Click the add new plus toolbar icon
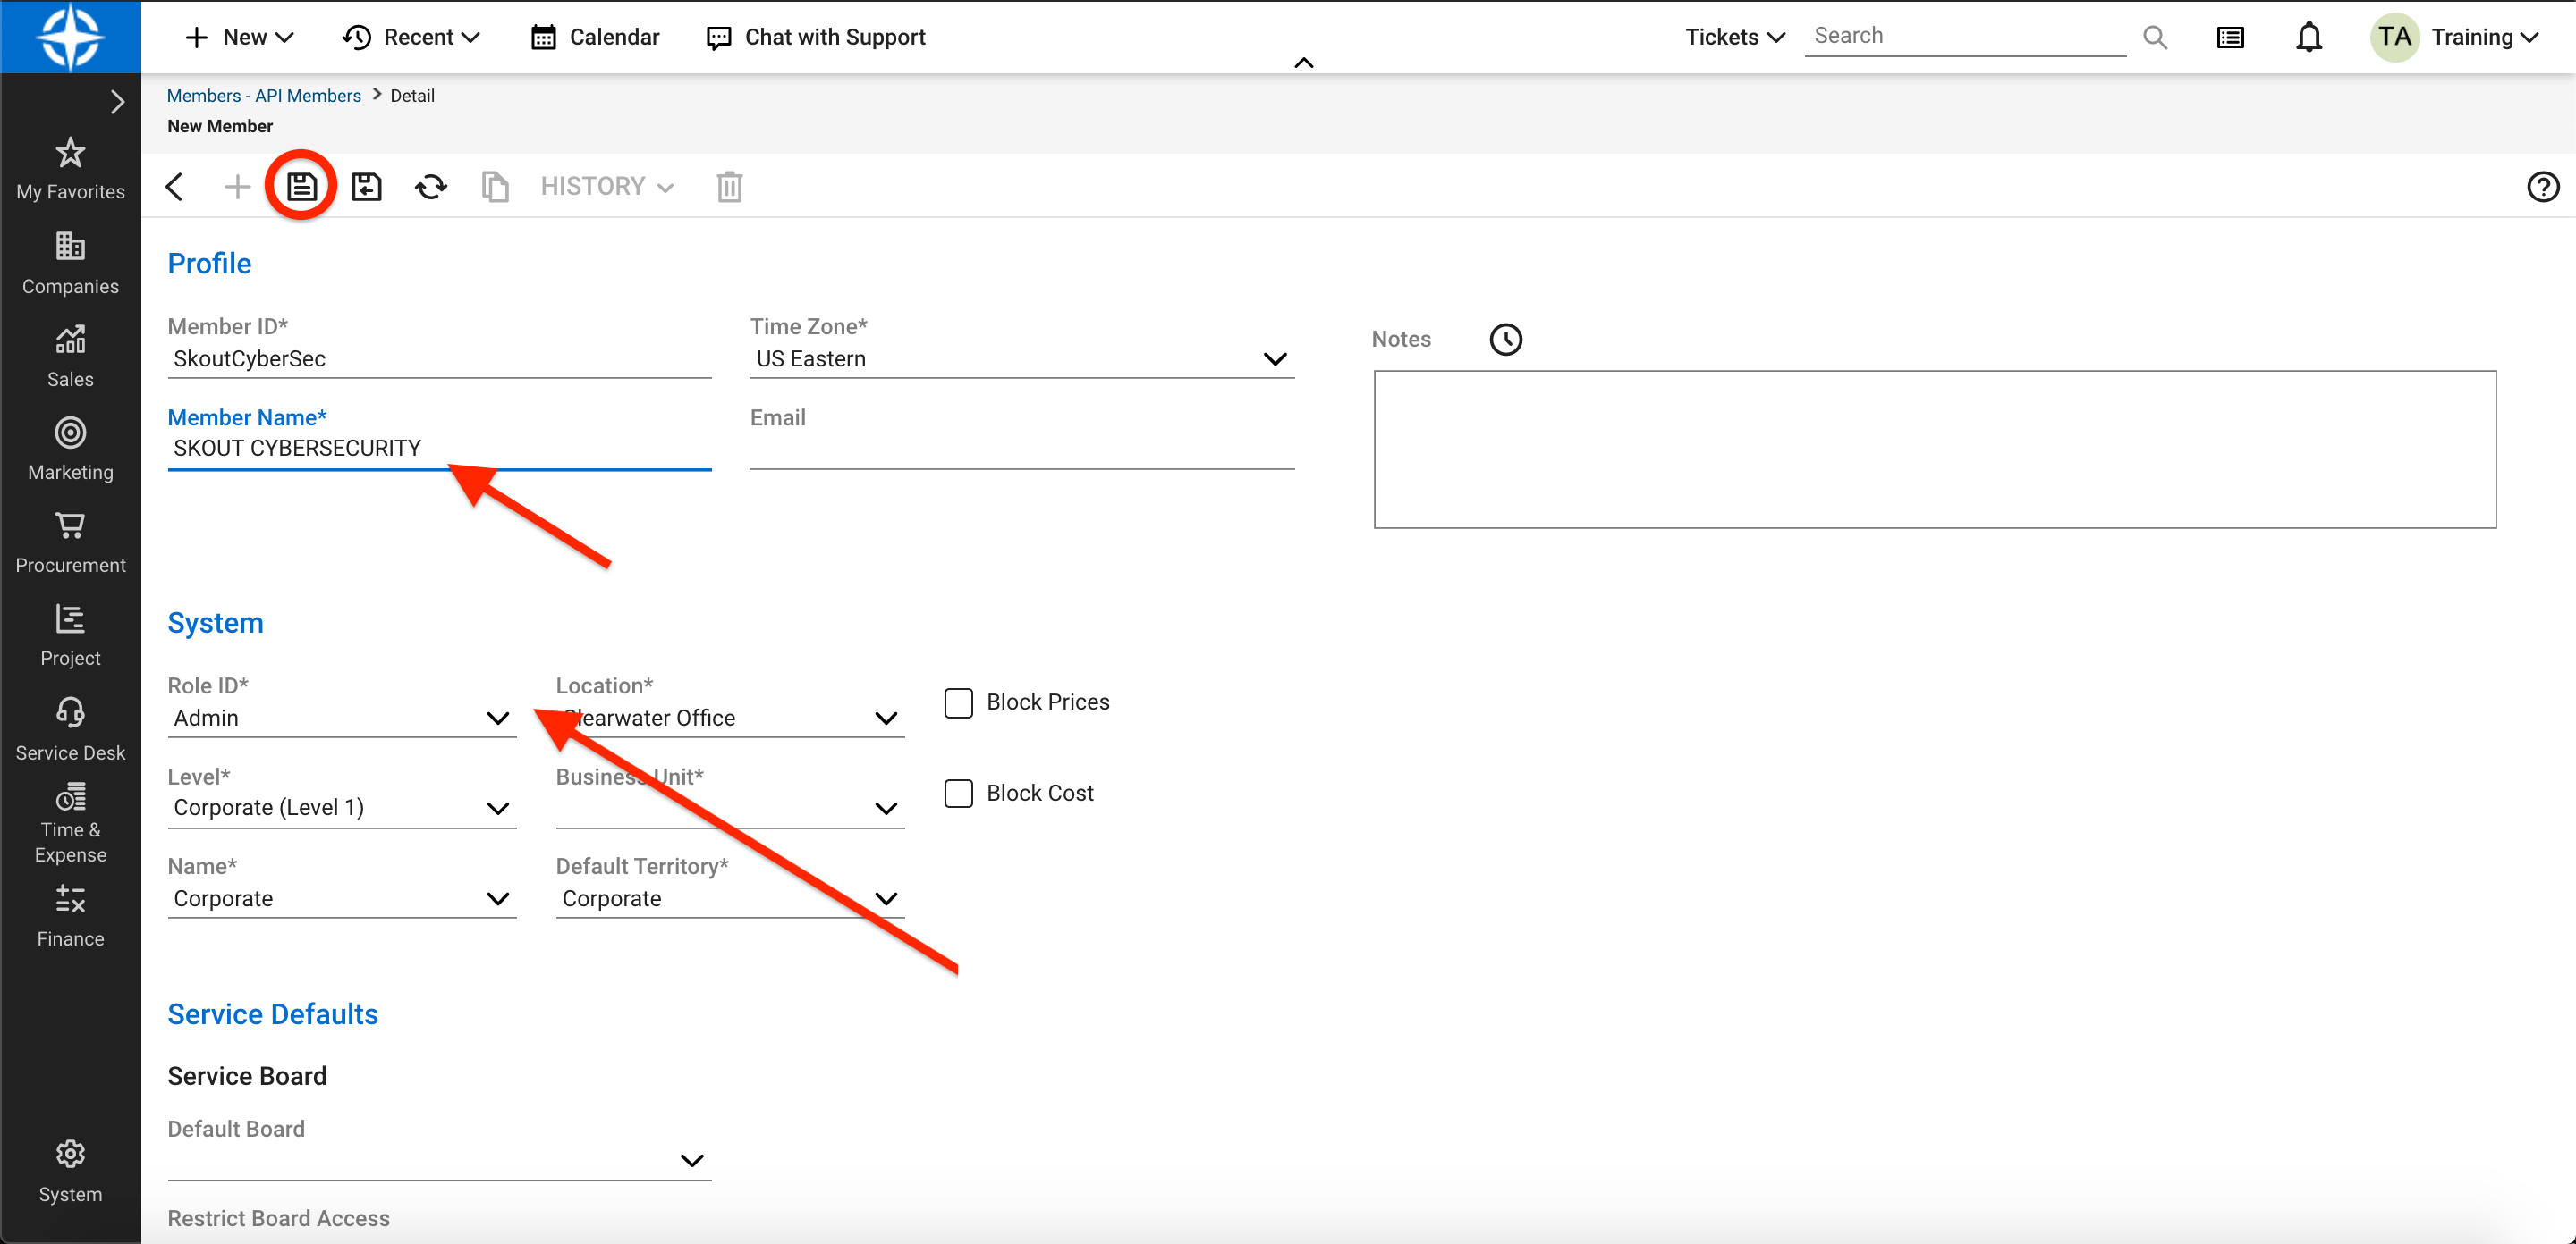 point(237,186)
